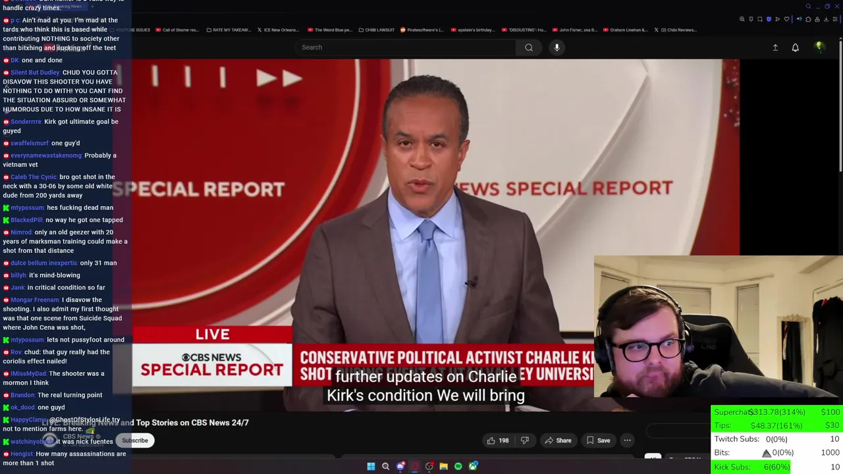Click the browser player triangle icon
The height and width of the screenshot is (474, 843).
click(x=777, y=19)
